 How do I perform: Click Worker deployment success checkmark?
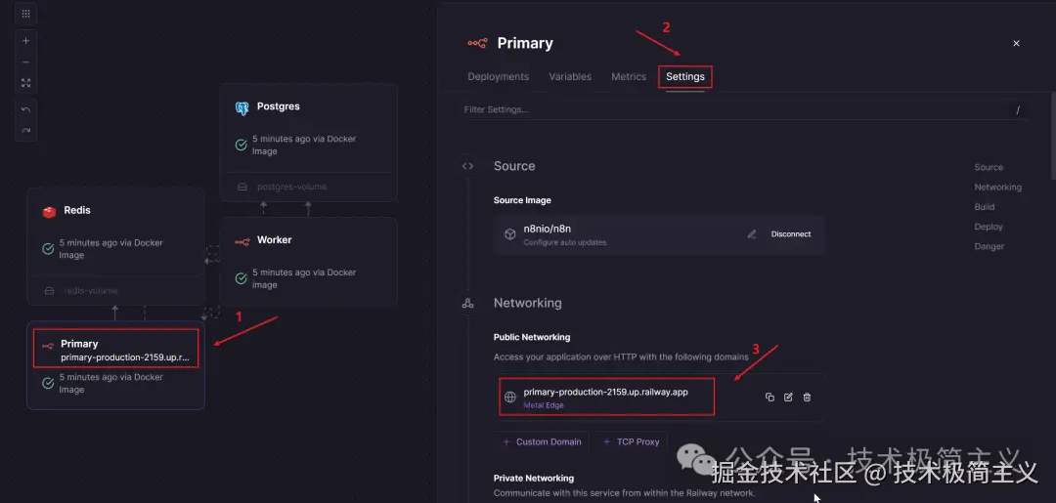point(242,278)
